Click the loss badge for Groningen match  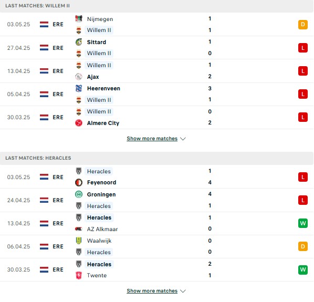(303, 200)
